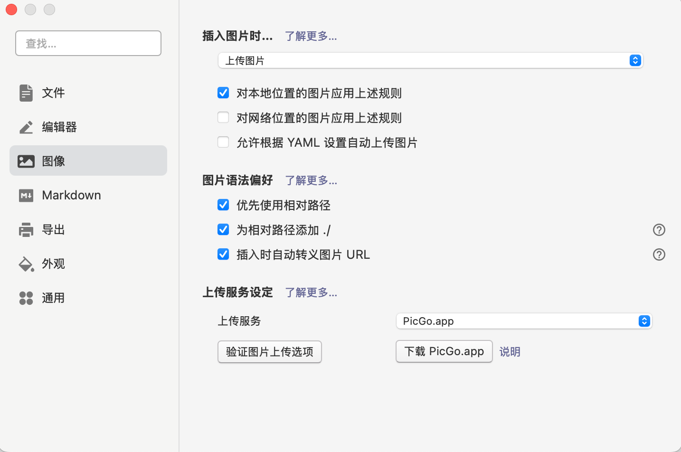Image resolution: width=681 pixels, height=452 pixels.
Task: Uncheck 对本地位置的图片应用上述规则
Action: click(x=223, y=93)
